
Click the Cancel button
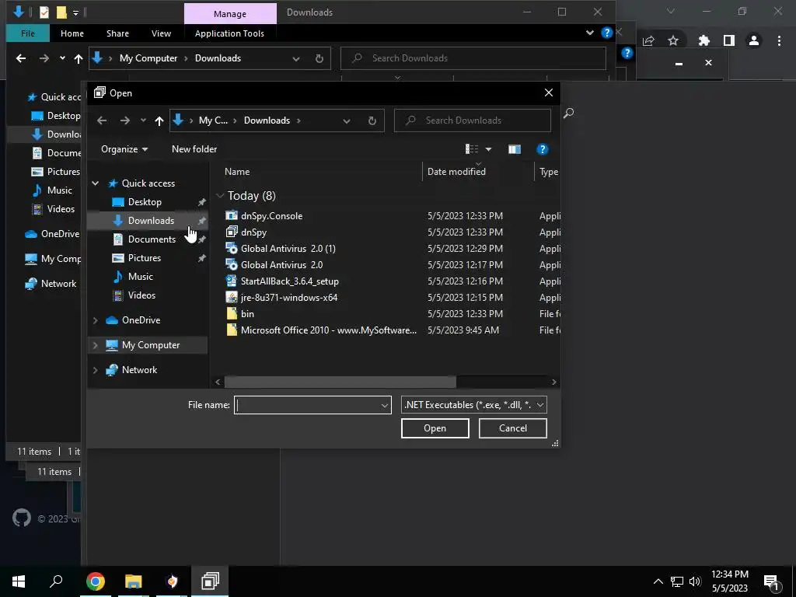513,428
